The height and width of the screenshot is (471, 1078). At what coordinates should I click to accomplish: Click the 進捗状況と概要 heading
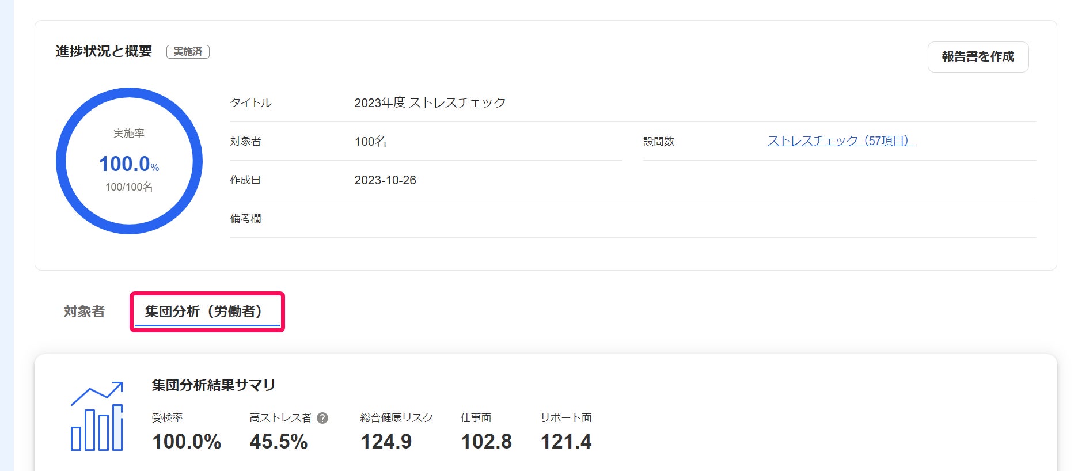tap(104, 51)
